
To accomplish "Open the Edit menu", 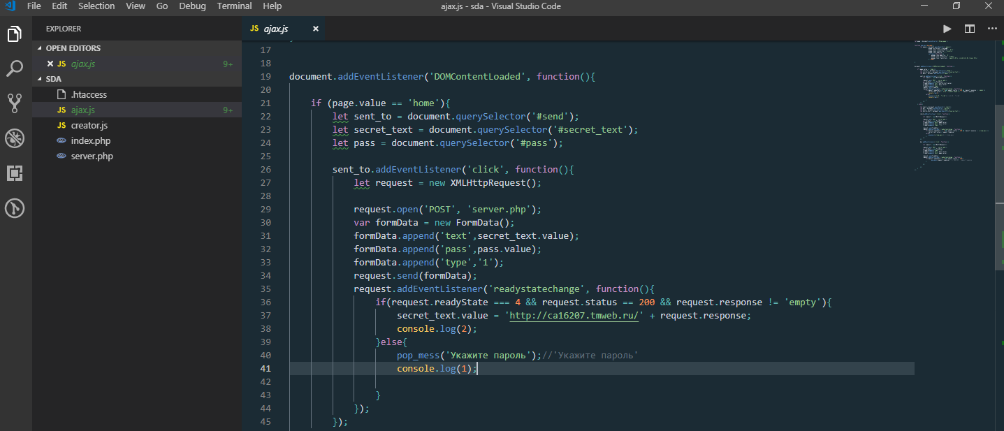I will (x=59, y=6).
